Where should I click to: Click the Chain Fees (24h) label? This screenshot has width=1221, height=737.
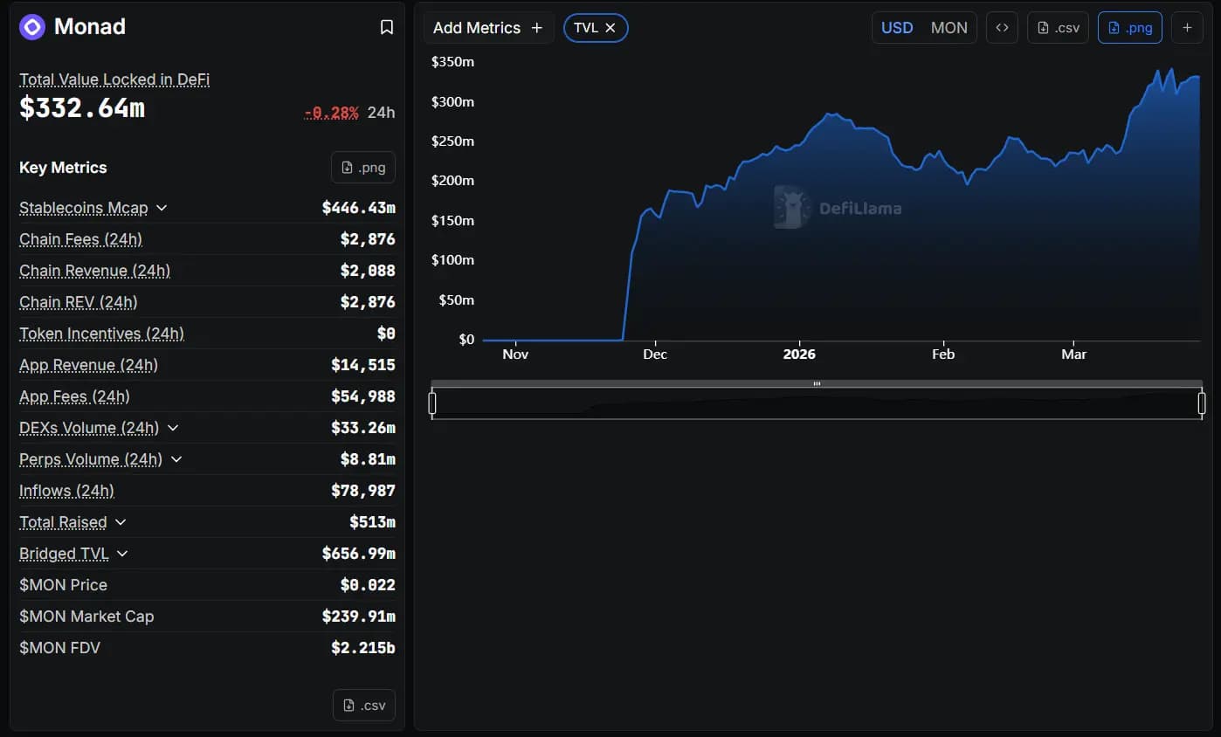click(80, 239)
